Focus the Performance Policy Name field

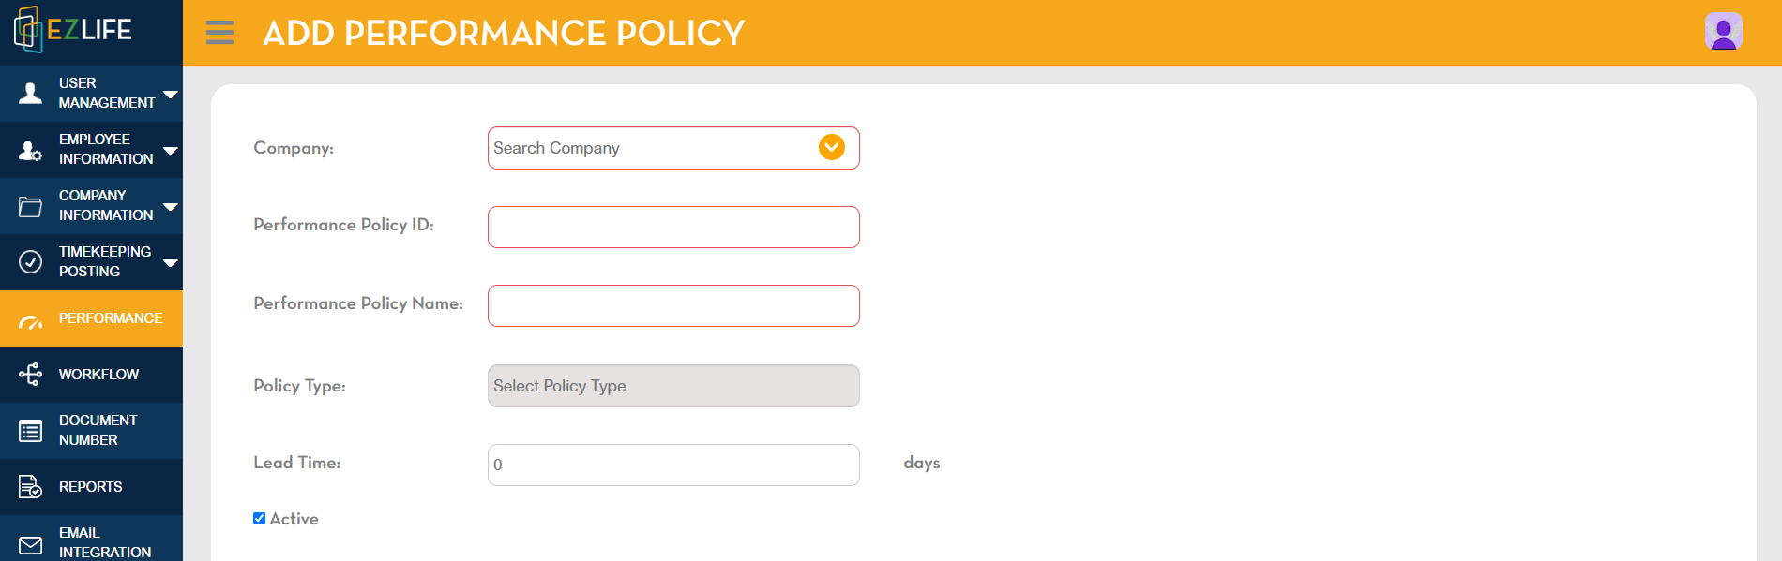pos(673,305)
